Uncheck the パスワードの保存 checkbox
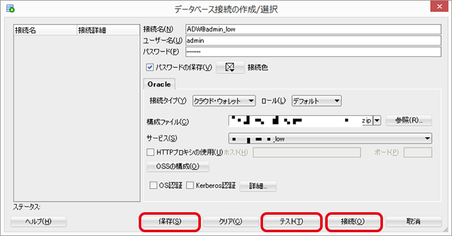 point(150,68)
